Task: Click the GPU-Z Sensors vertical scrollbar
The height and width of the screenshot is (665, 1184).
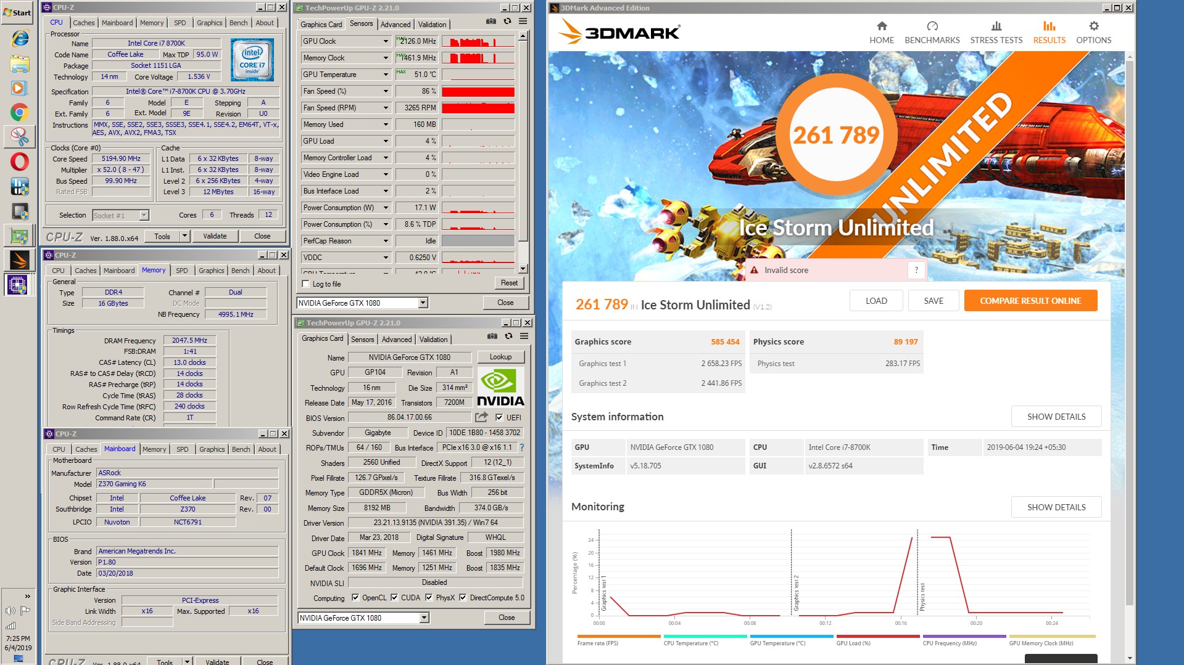Action: click(x=523, y=152)
